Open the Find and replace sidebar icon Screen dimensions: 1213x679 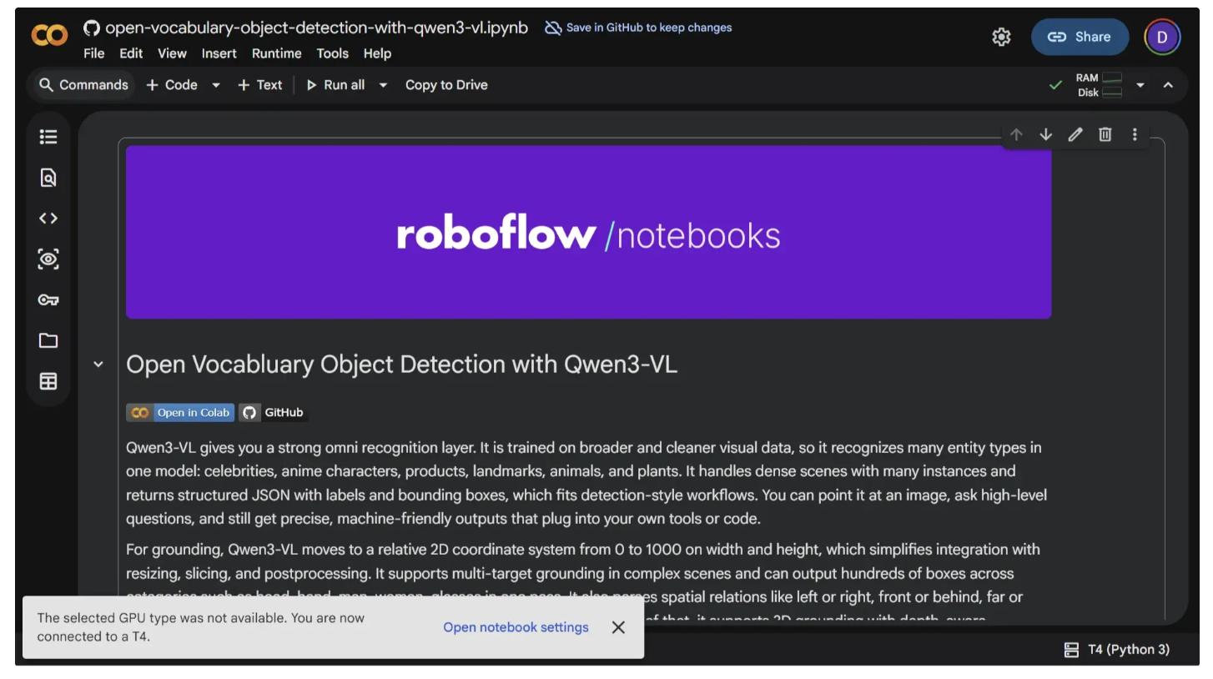click(x=48, y=178)
